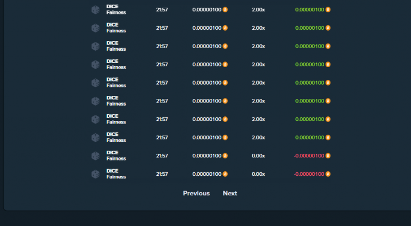Select the dice icon in the topmost row

pyautogui.click(x=96, y=10)
